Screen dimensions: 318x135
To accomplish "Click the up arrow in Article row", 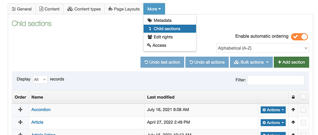I will click(x=293, y=122).
